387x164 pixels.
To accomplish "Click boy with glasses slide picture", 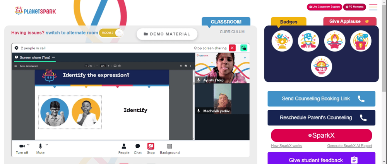I will pyautogui.click(x=55, y=112).
